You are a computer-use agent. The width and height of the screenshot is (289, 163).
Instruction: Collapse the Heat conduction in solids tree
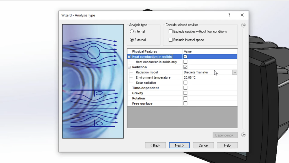tap(129, 57)
